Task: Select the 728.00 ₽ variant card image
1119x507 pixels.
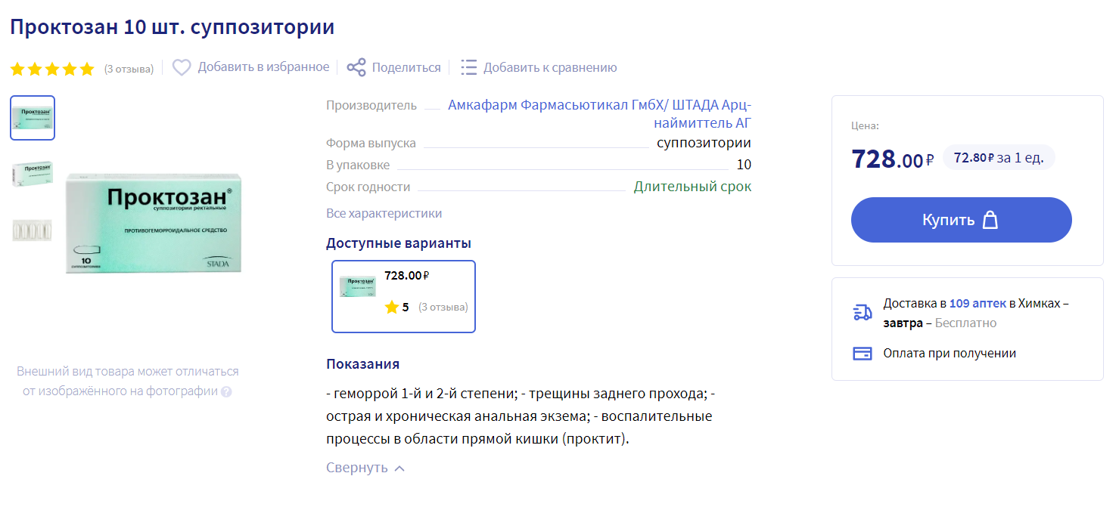Action: click(358, 286)
